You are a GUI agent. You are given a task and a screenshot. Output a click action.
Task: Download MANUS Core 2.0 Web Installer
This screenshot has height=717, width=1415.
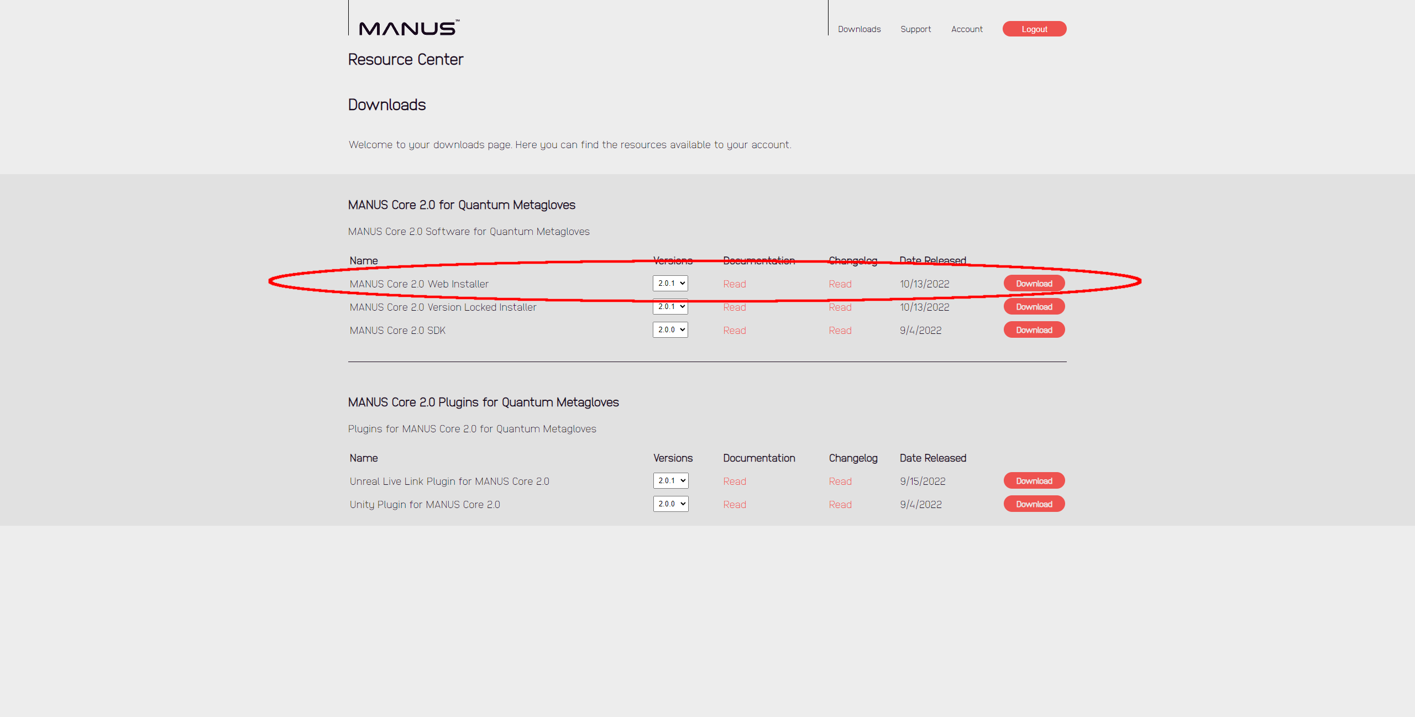point(1034,284)
